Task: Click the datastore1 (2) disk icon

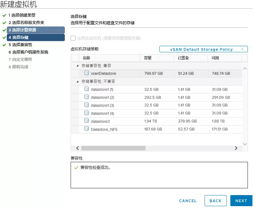Action: [86, 97]
